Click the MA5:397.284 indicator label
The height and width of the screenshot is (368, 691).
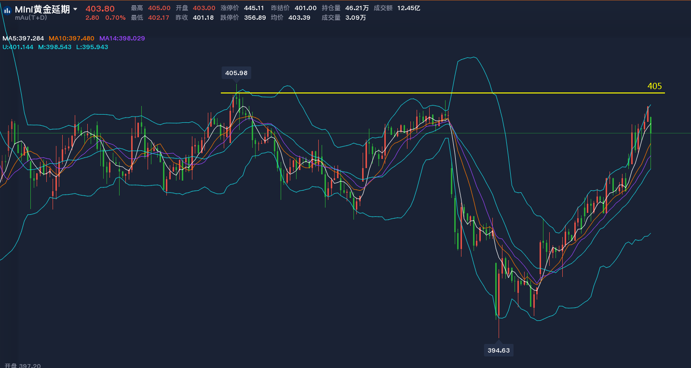[x=24, y=38]
